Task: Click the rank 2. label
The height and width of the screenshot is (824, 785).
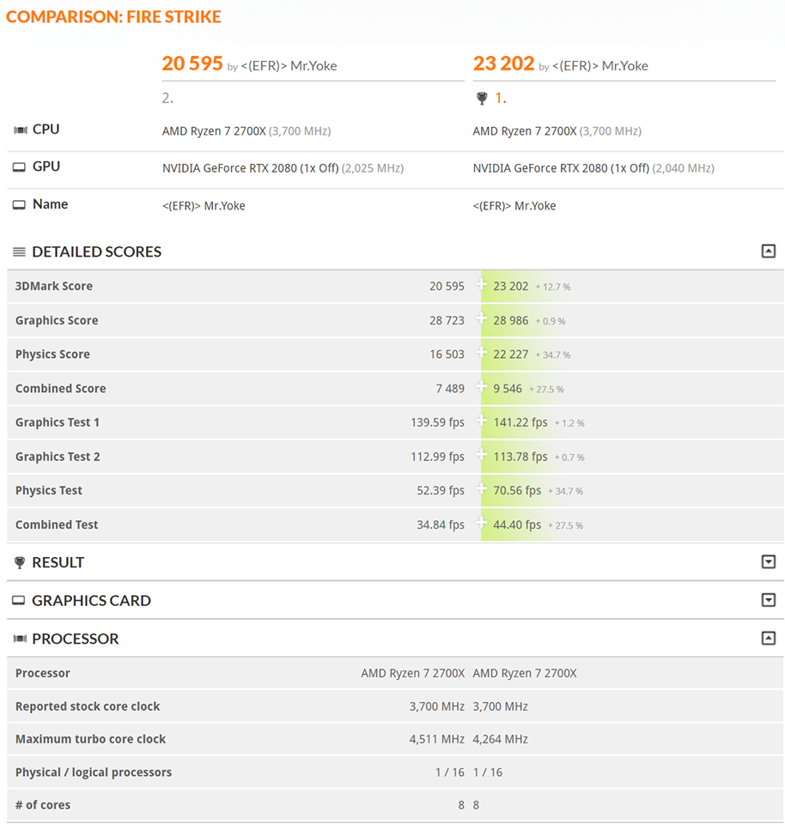Action: [167, 98]
